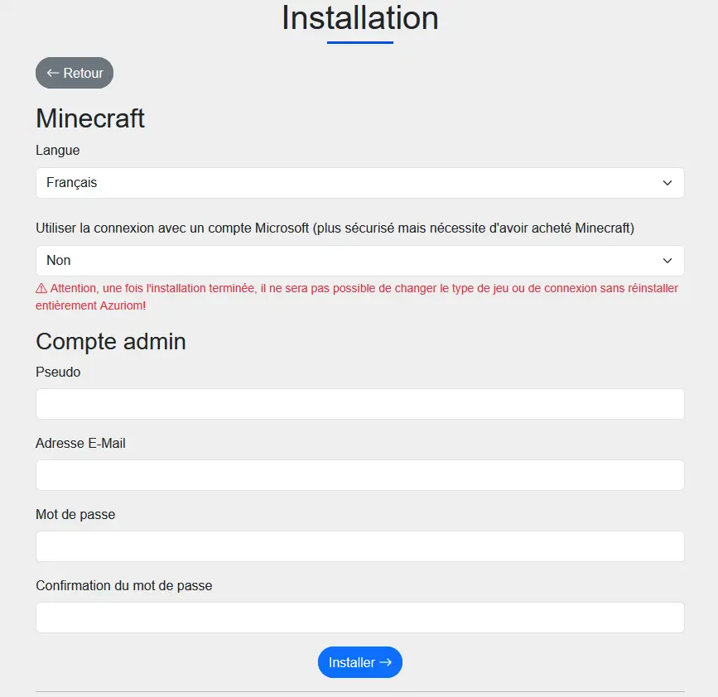Viewport: 718px width, 697px height.
Task: Click the Minecraft section heading
Action: coord(90,118)
